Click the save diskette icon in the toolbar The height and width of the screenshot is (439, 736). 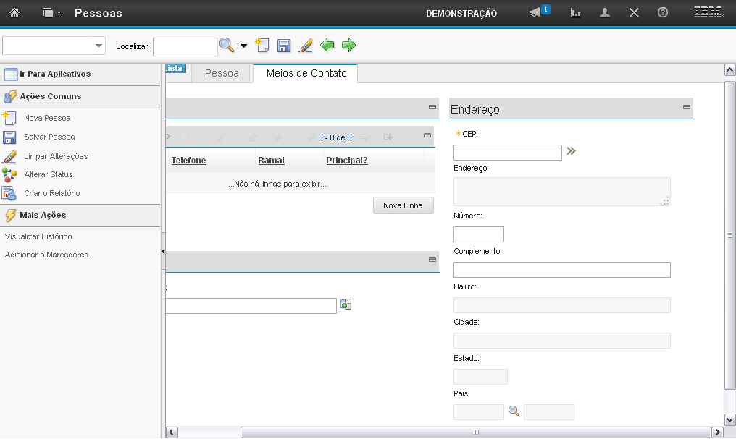point(284,46)
